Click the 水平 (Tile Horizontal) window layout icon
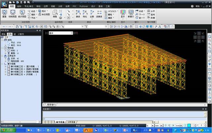 151,11
